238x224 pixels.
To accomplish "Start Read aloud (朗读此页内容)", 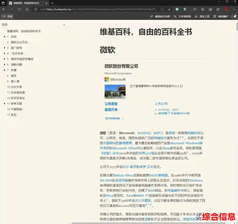I will point(160,16).
